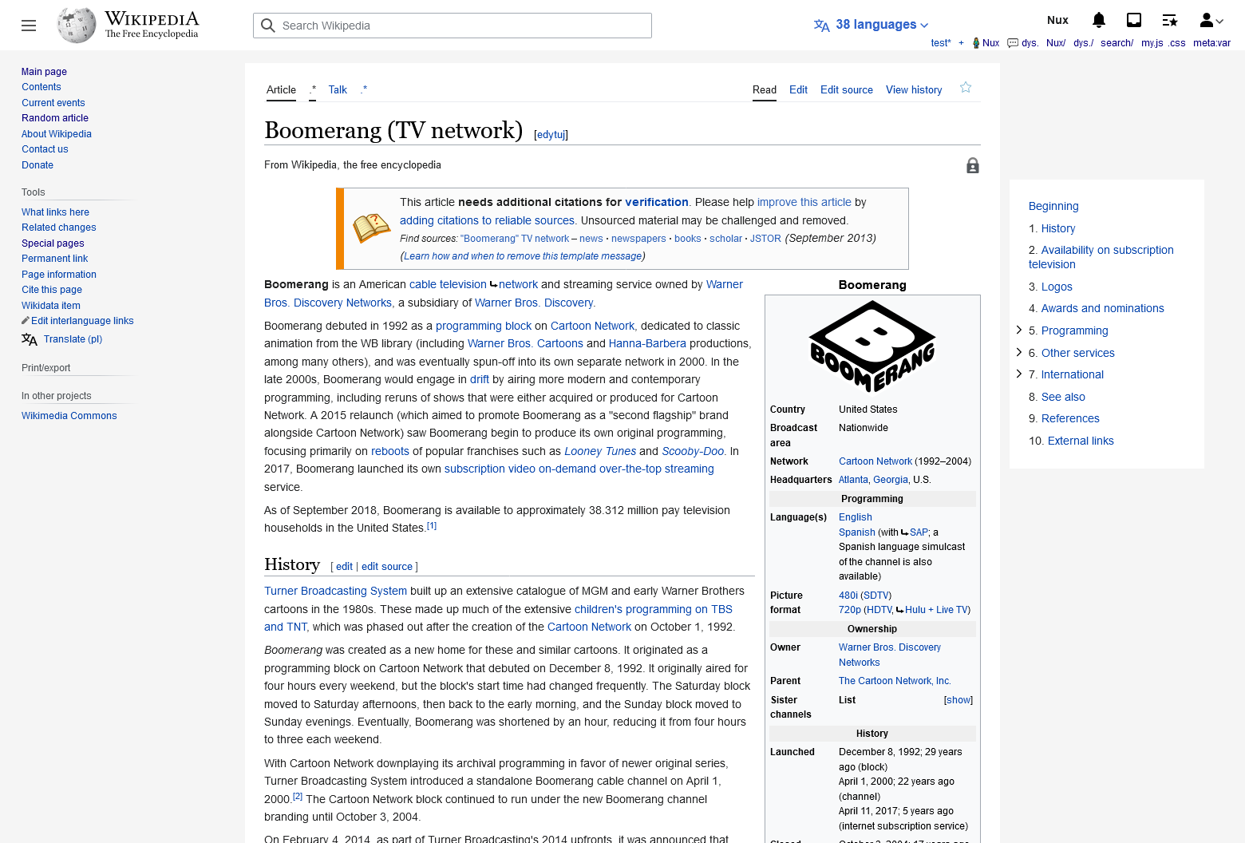
Task: Click the language translation icon
Action: 822,26
